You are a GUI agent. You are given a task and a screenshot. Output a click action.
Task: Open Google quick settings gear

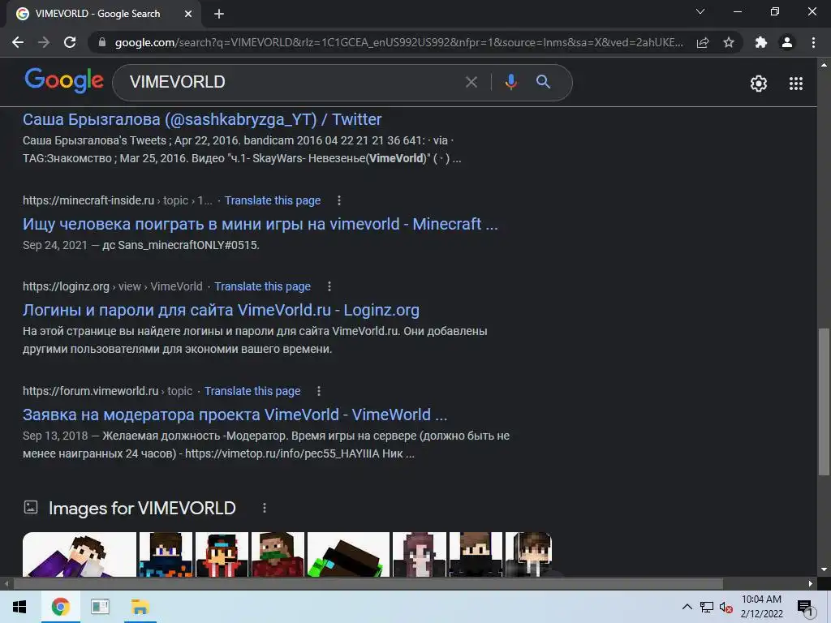pos(759,84)
